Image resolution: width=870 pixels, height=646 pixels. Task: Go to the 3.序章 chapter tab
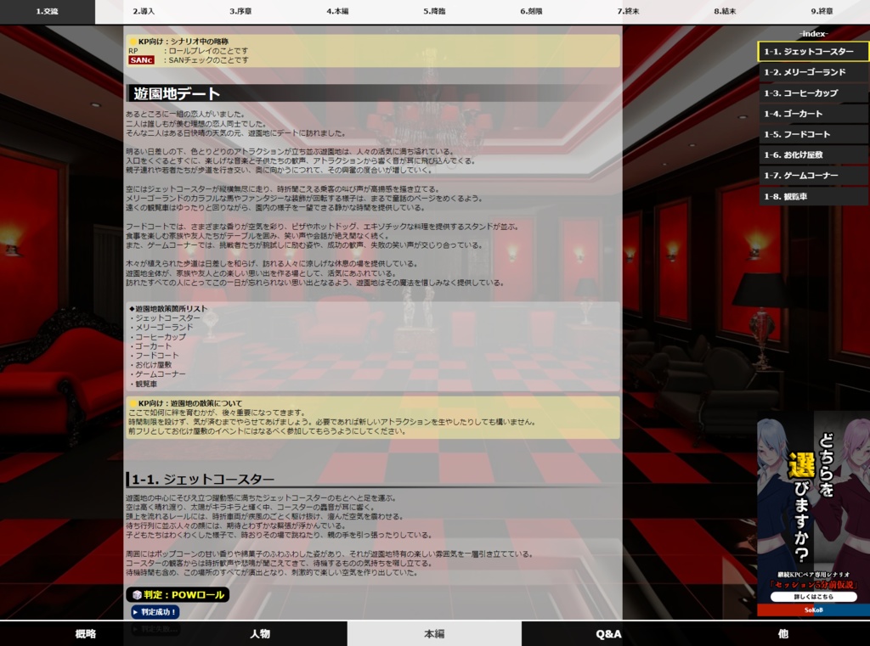tap(240, 12)
